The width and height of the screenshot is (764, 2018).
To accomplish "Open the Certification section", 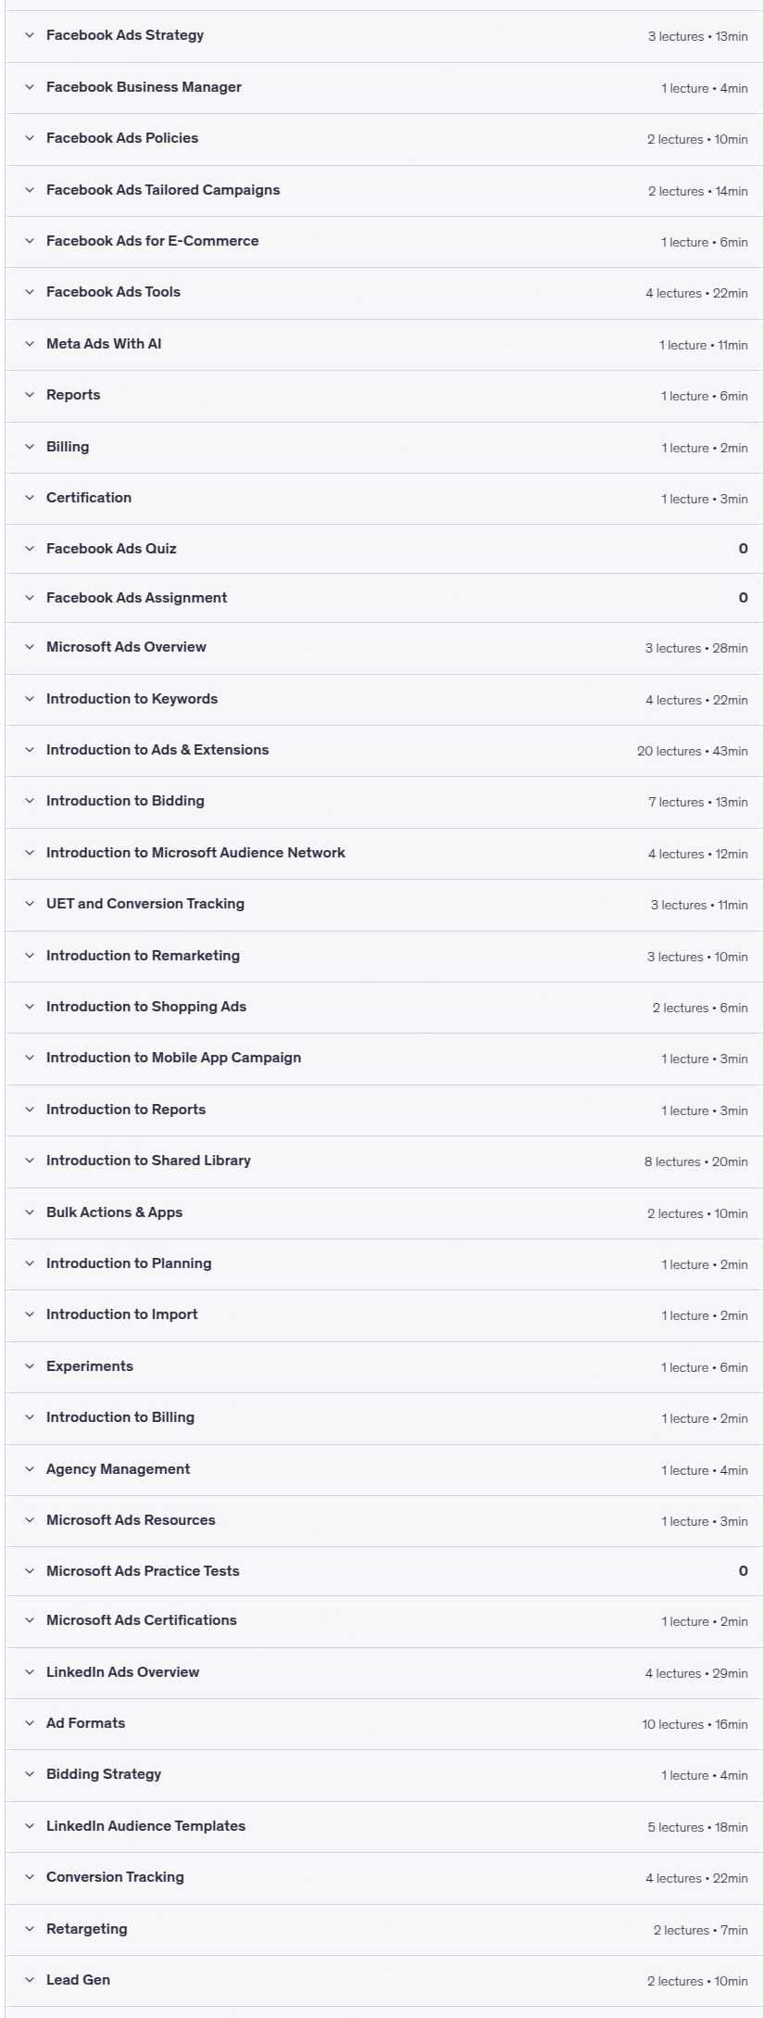I will click(x=384, y=498).
